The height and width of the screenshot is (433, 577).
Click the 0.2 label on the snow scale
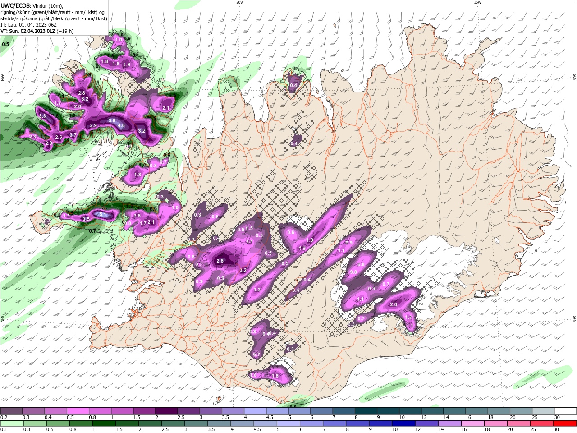pos(3,417)
